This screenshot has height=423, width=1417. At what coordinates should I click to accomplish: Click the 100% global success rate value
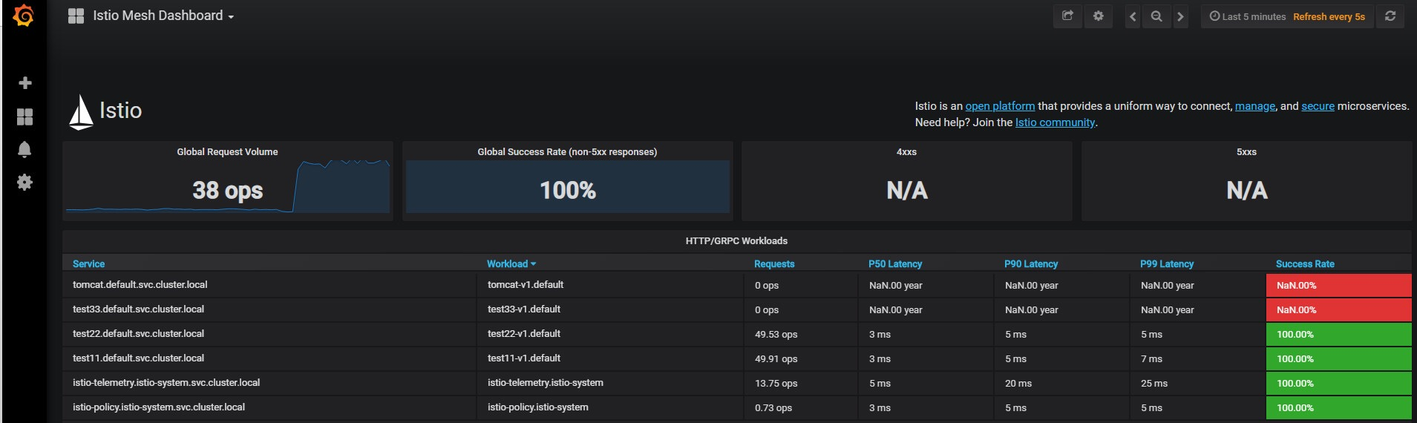click(x=568, y=191)
